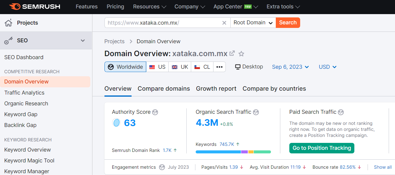Click Projects in the left sidebar

click(27, 23)
